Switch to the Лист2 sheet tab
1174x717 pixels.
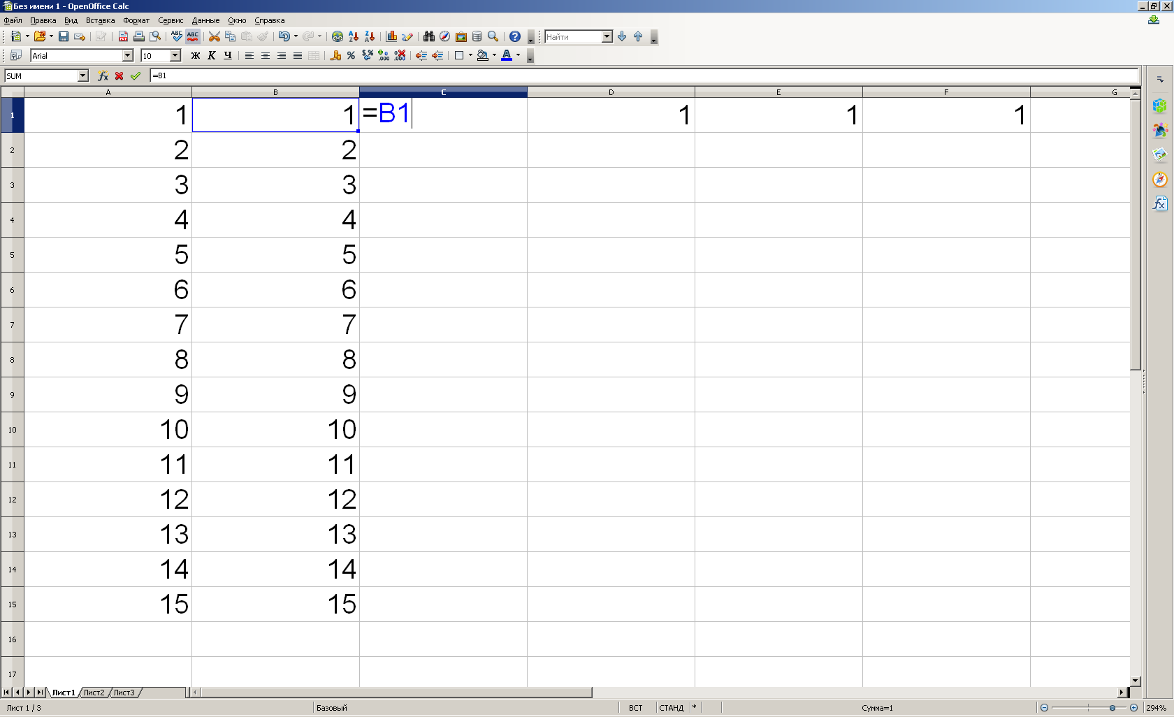94,693
